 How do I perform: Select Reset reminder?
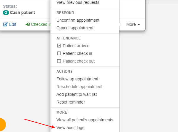[71, 102]
